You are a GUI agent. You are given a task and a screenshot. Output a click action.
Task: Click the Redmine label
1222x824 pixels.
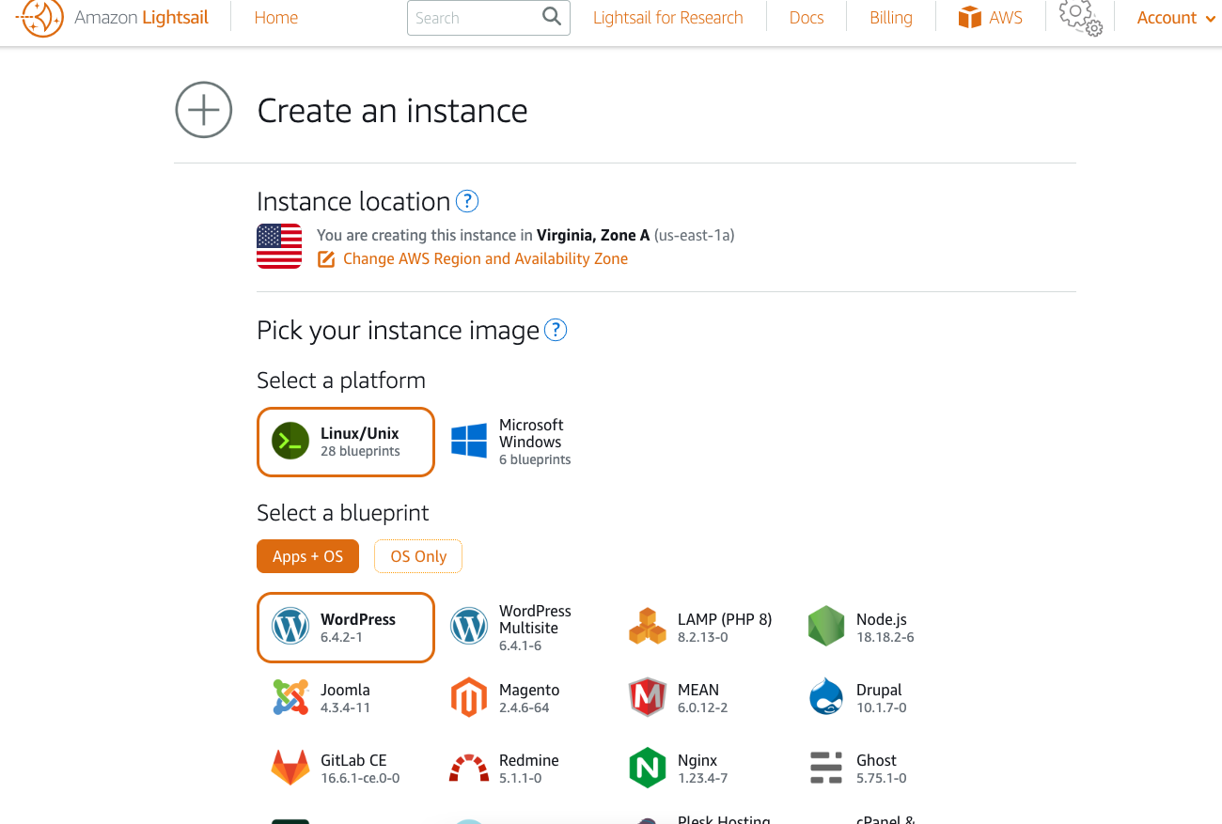click(x=529, y=760)
